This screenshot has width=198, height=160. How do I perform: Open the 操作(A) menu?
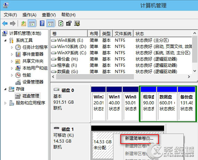tap(29, 15)
